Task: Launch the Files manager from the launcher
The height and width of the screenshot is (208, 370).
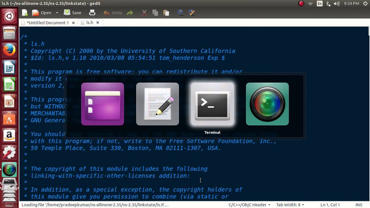Action: click(9, 33)
